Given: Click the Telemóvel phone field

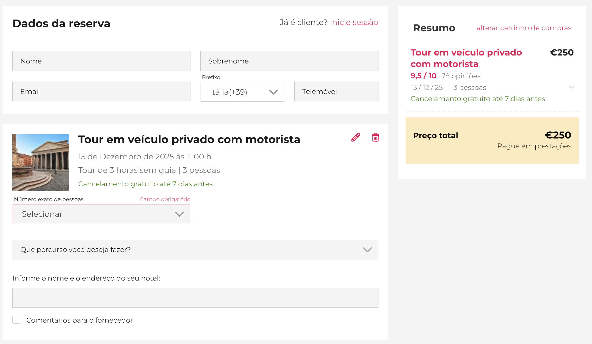Looking at the screenshot, I should [336, 91].
